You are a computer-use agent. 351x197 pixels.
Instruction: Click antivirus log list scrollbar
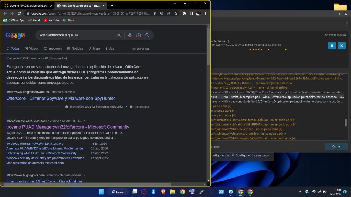[346, 123]
